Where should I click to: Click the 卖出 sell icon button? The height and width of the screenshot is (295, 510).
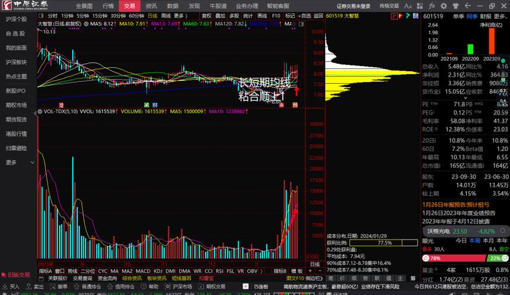tap(35, 287)
